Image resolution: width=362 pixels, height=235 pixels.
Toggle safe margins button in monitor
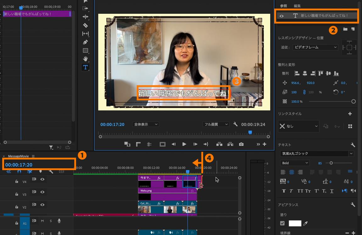click(163, 145)
